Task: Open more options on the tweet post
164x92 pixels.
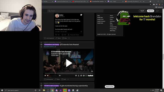Action: (69, 38)
